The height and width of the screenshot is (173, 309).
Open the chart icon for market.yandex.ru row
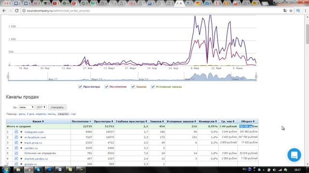[x=16, y=159]
